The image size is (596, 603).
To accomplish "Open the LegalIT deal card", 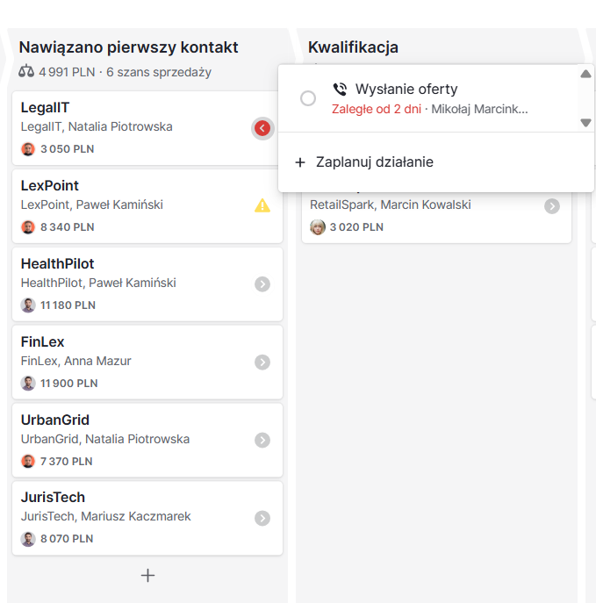I will 147,128.
